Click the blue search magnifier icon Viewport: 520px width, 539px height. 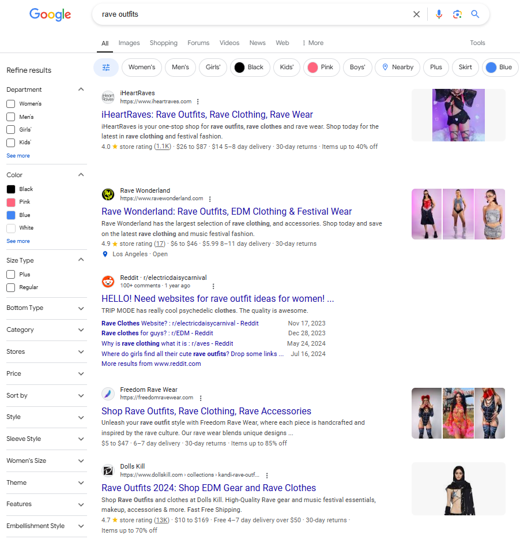[x=475, y=14]
